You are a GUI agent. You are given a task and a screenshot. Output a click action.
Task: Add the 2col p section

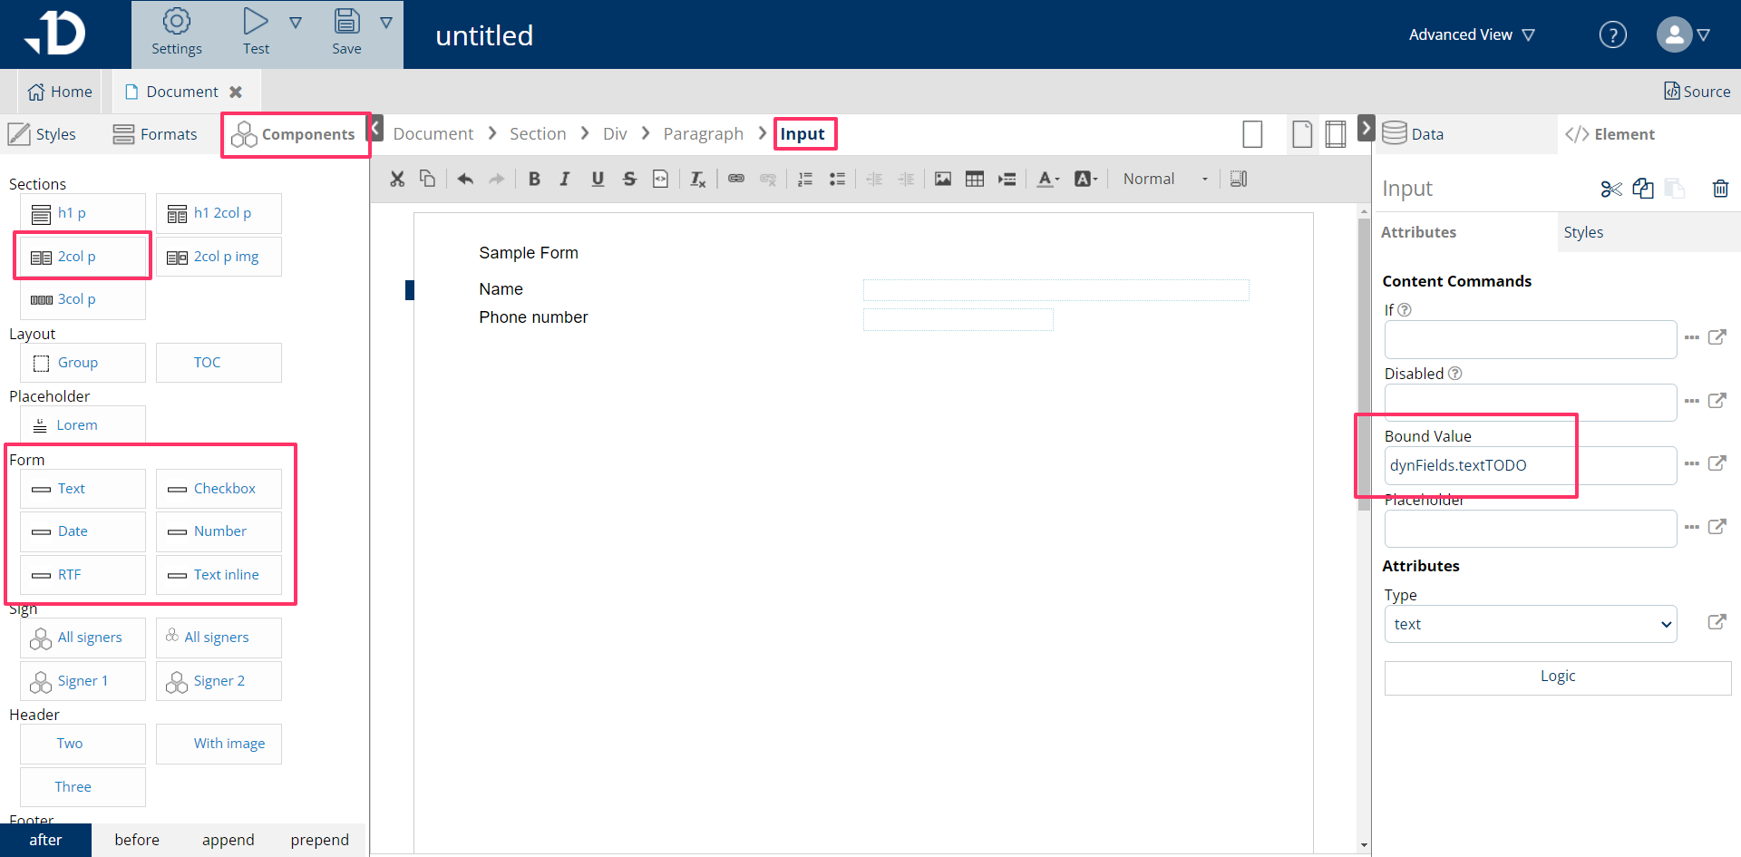pyautogui.click(x=83, y=257)
